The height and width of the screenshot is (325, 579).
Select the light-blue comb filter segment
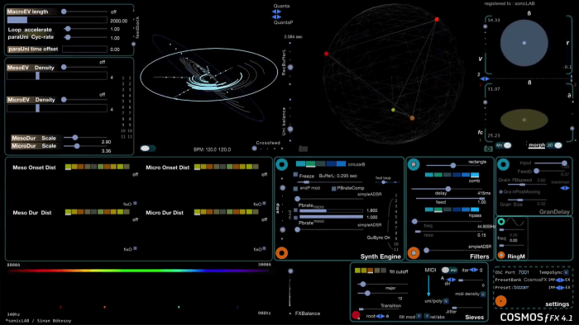click(475, 175)
